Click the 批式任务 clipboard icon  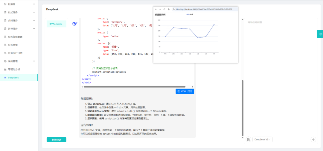pos(5,12)
